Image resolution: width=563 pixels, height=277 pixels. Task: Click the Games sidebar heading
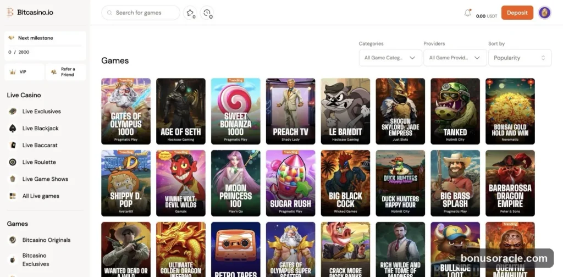pos(17,224)
